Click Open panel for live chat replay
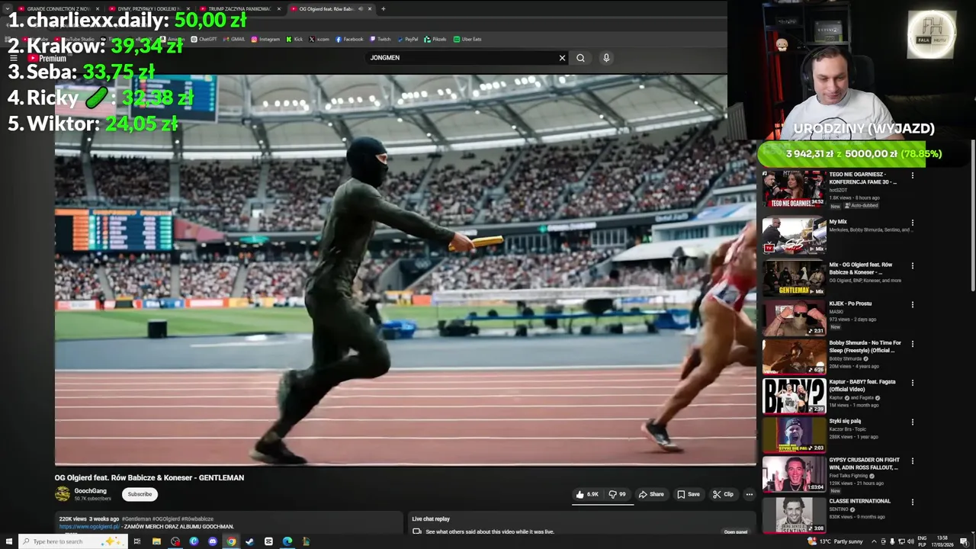 point(735,531)
